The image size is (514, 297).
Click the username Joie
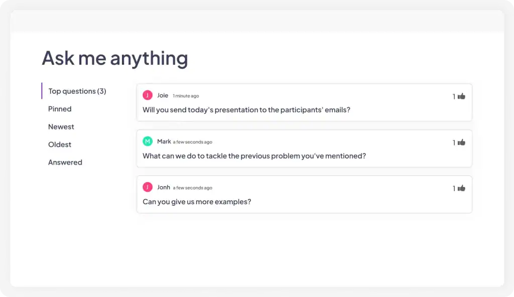click(163, 95)
